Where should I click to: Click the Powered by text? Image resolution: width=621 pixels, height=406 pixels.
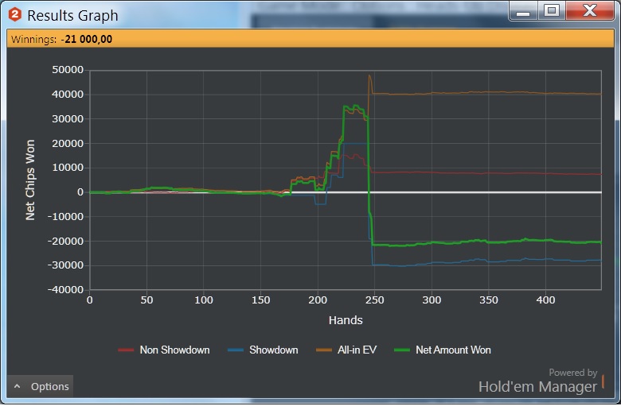tap(572, 373)
